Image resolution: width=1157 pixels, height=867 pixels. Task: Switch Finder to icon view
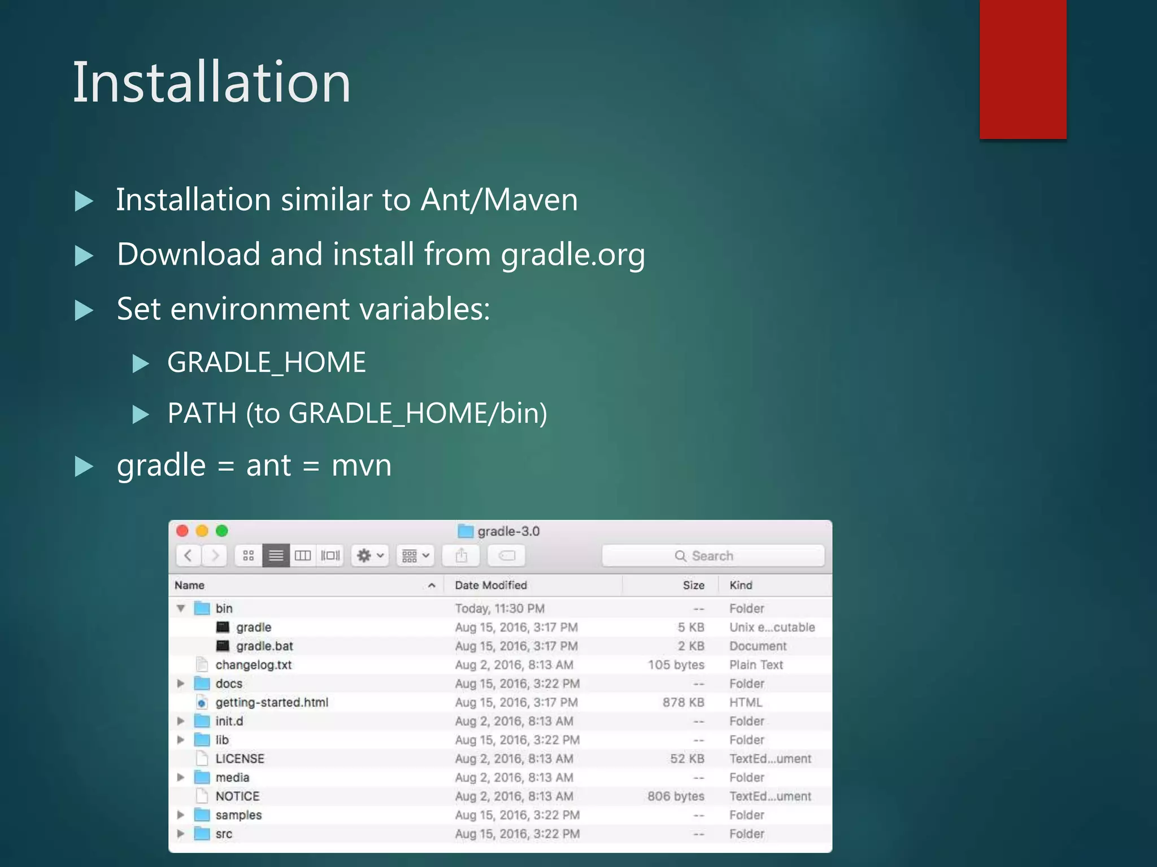(x=249, y=556)
